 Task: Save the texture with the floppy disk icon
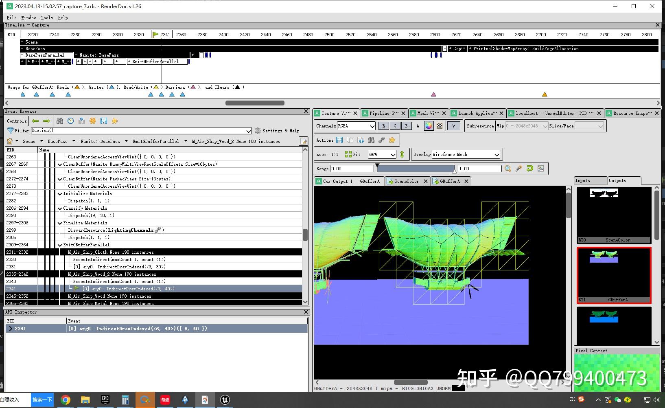point(339,140)
